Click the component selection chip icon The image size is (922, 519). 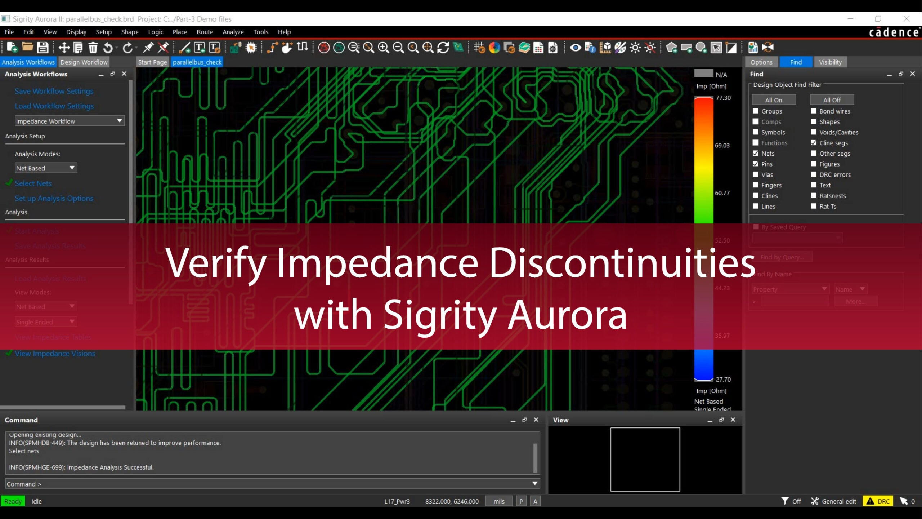pos(251,47)
